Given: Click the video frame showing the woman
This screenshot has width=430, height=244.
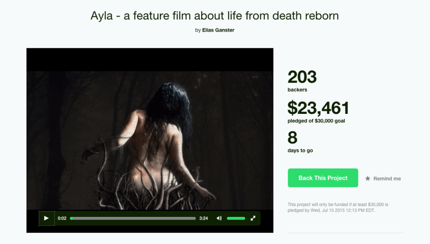Looking at the screenshot, I should [150, 141].
